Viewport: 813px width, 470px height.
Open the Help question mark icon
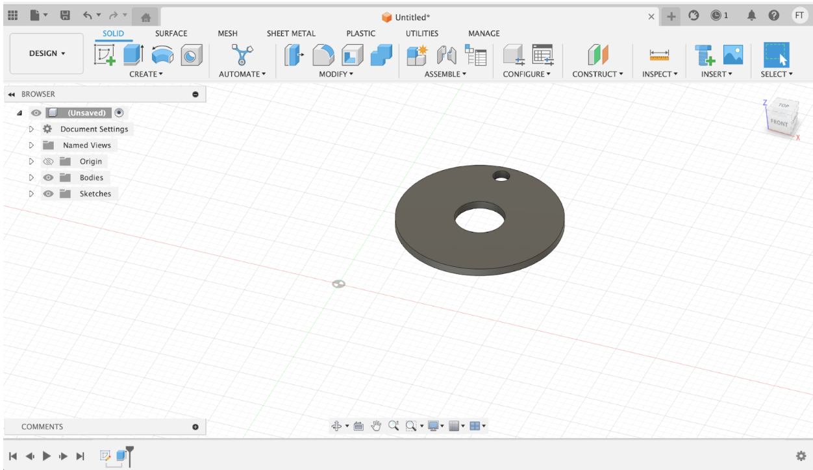pyautogui.click(x=773, y=16)
